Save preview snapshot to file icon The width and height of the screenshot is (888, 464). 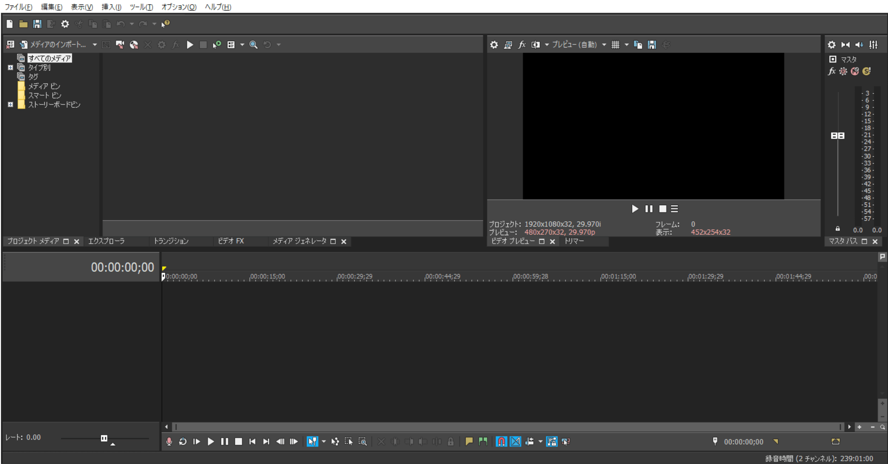coord(652,45)
